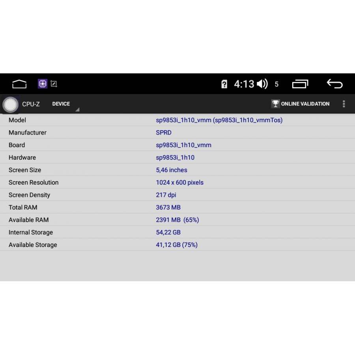
Task: Open recent apps overview icon
Action: (300, 84)
